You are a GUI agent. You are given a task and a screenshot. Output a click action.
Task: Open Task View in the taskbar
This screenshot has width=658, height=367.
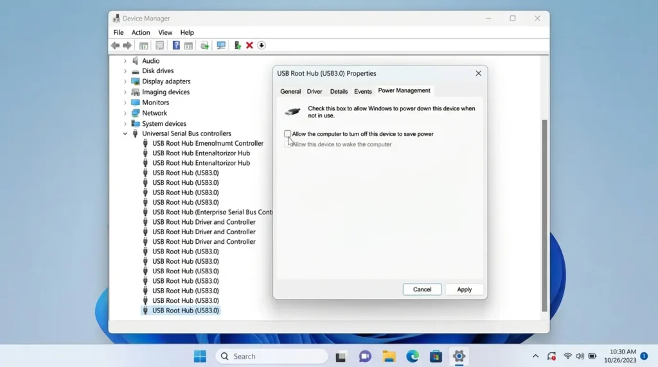[341, 357]
